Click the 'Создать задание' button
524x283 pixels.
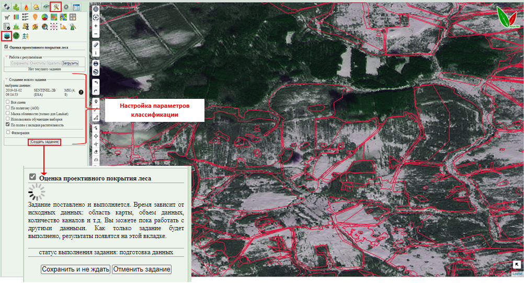click(44, 142)
